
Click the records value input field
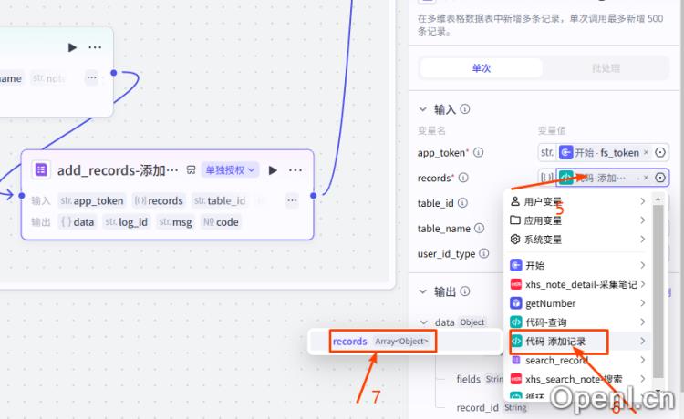pyautogui.click(x=604, y=178)
